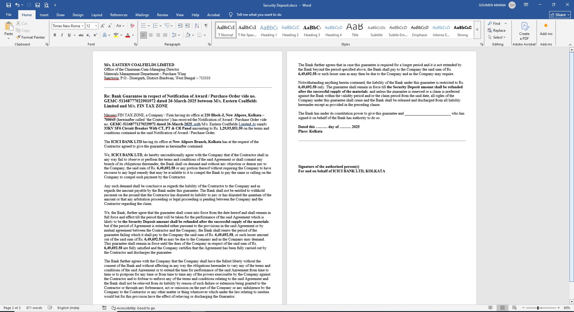Open Ribbon Display Options
This screenshot has height=312, width=574.
pyautogui.click(x=526, y=5)
